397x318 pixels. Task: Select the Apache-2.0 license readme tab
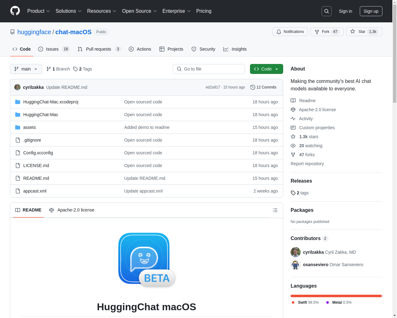coord(72,210)
